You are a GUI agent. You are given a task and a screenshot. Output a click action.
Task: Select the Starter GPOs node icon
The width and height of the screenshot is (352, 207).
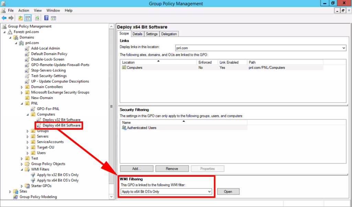[28, 186]
